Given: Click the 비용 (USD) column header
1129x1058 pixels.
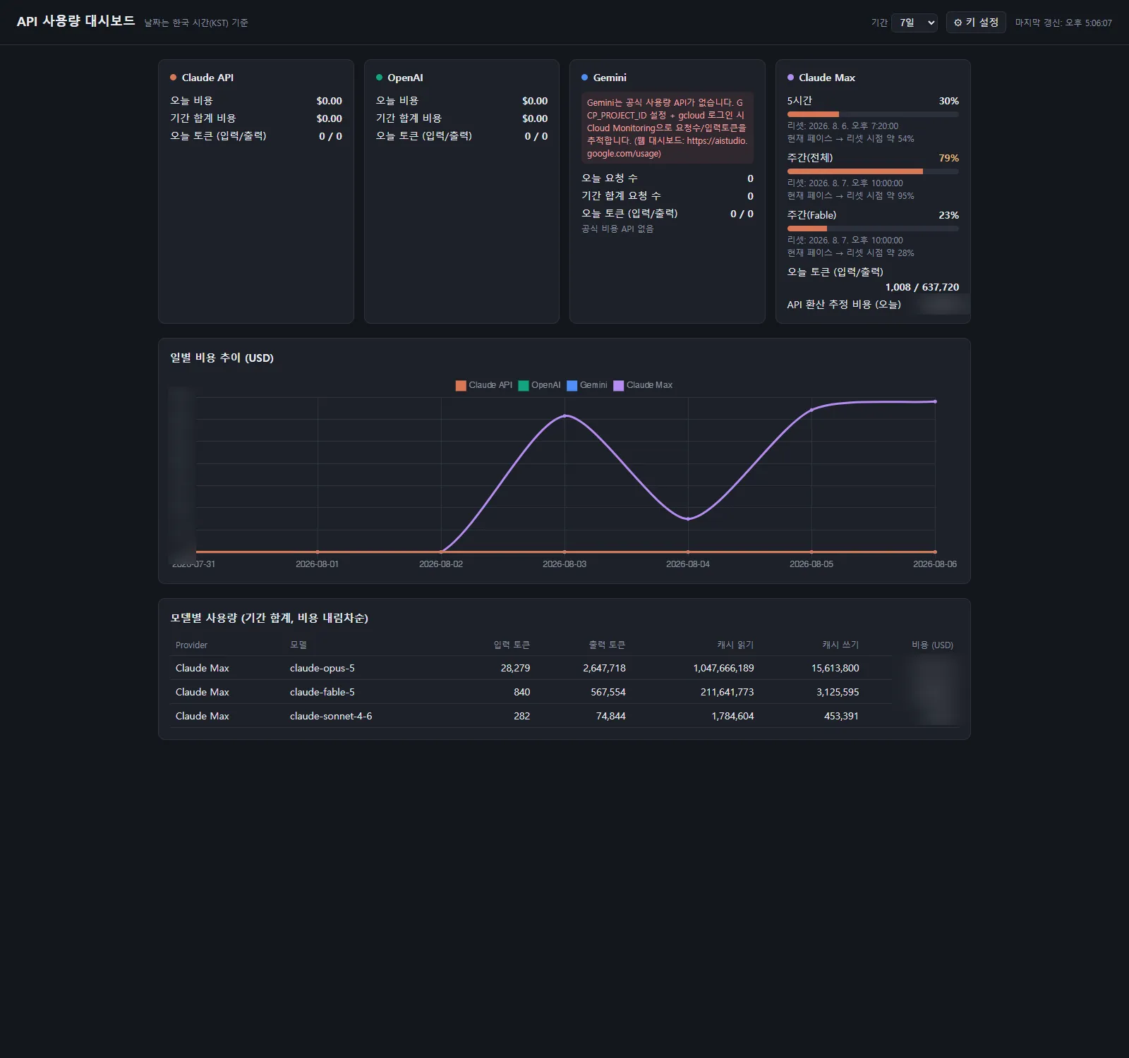Looking at the screenshot, I should (x=932, y=645).
